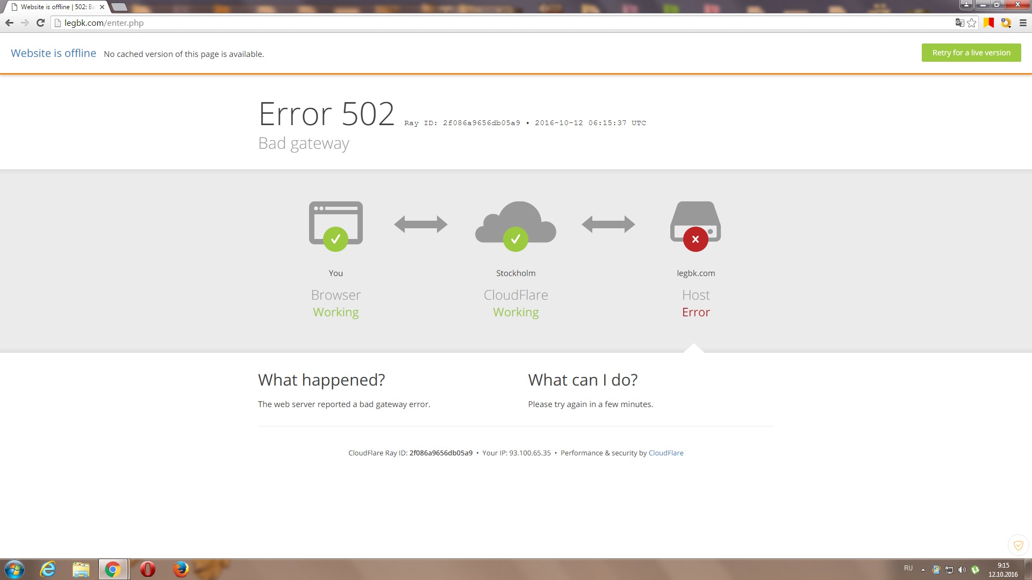Reload the page with refresh icon
The image size is (1032, 580).
(40, 23)
